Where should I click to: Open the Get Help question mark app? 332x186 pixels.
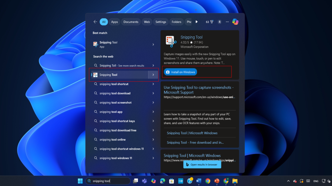(190, 181)
